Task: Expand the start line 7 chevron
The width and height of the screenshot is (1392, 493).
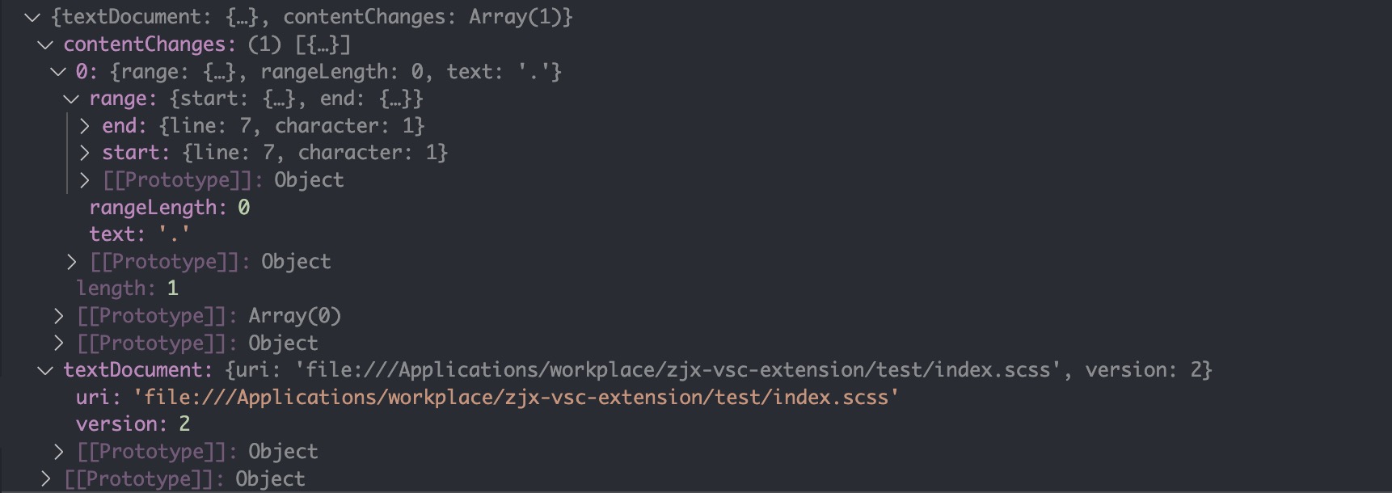Action: coord(84,153)
